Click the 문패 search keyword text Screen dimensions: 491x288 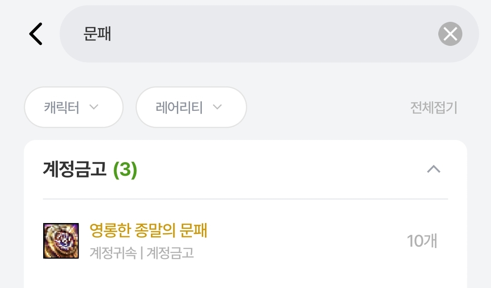[98, 34]
